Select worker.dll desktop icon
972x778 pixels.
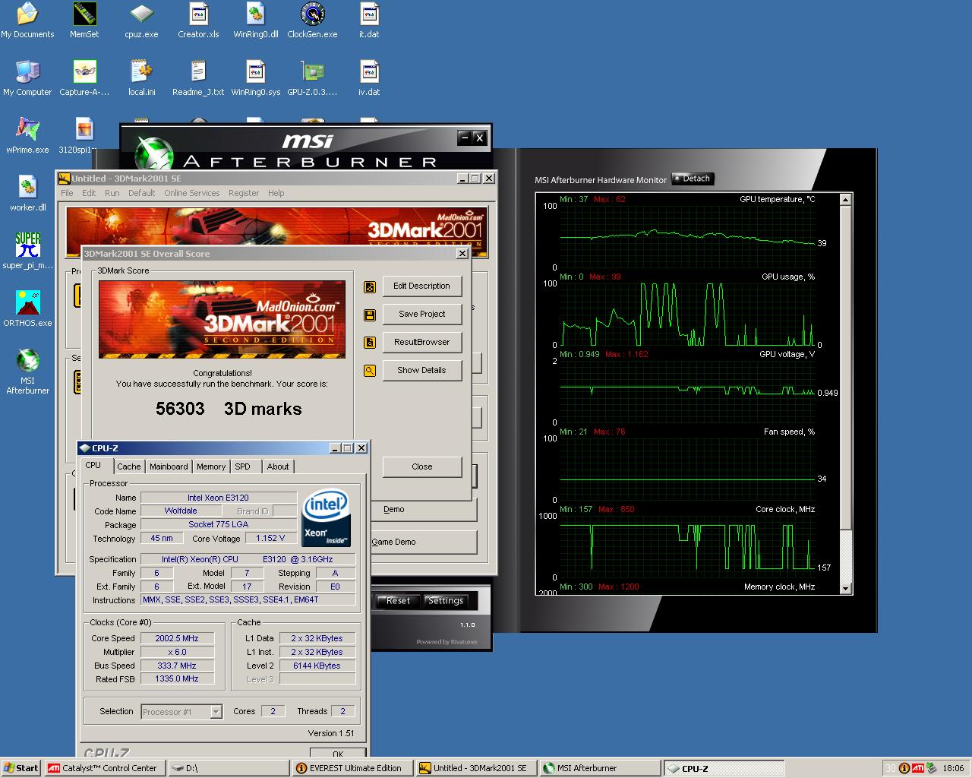27,194
